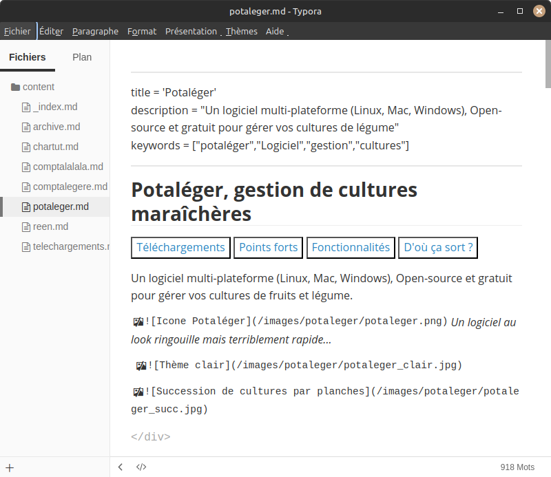Image resolution: width=551 pixels, height=477 pixels.
Task: Collapse the content folder
Action: pyautogui.click(x=39, y=87)
